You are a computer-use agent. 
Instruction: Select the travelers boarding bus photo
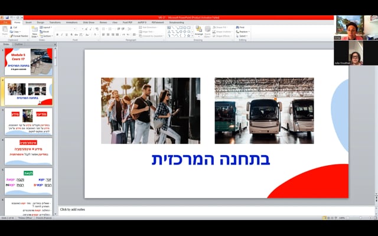[151, 110]
